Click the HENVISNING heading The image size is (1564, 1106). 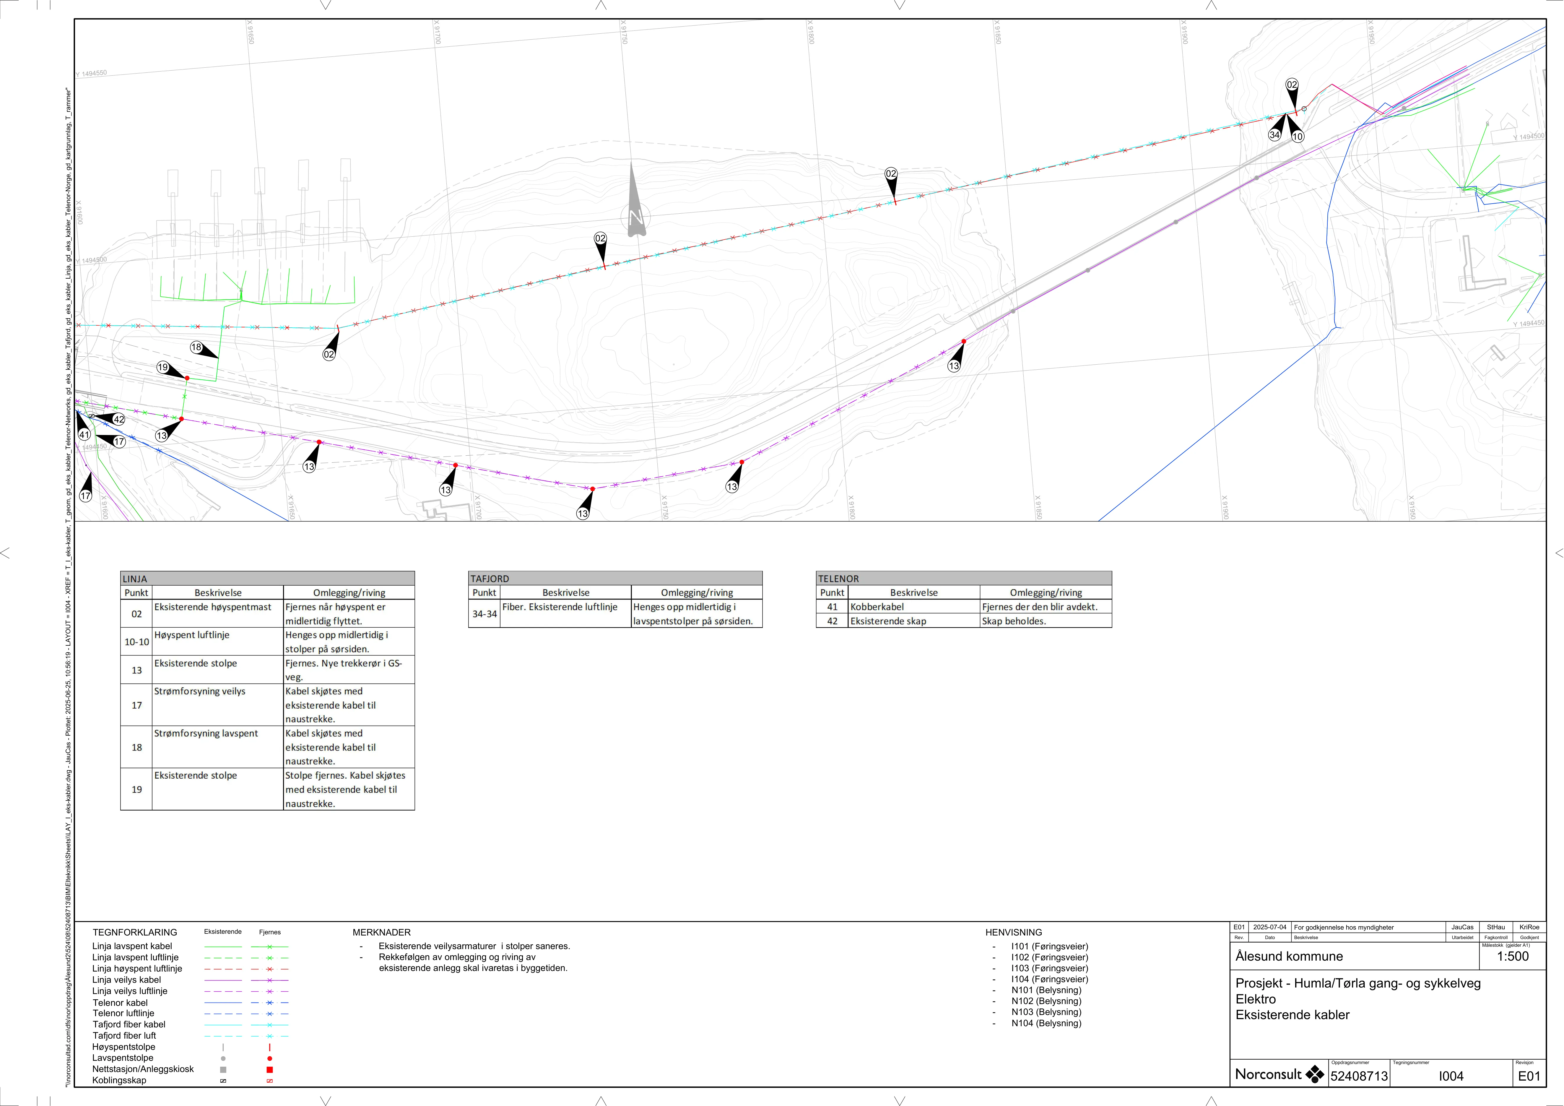click(x=1014, y=932)
